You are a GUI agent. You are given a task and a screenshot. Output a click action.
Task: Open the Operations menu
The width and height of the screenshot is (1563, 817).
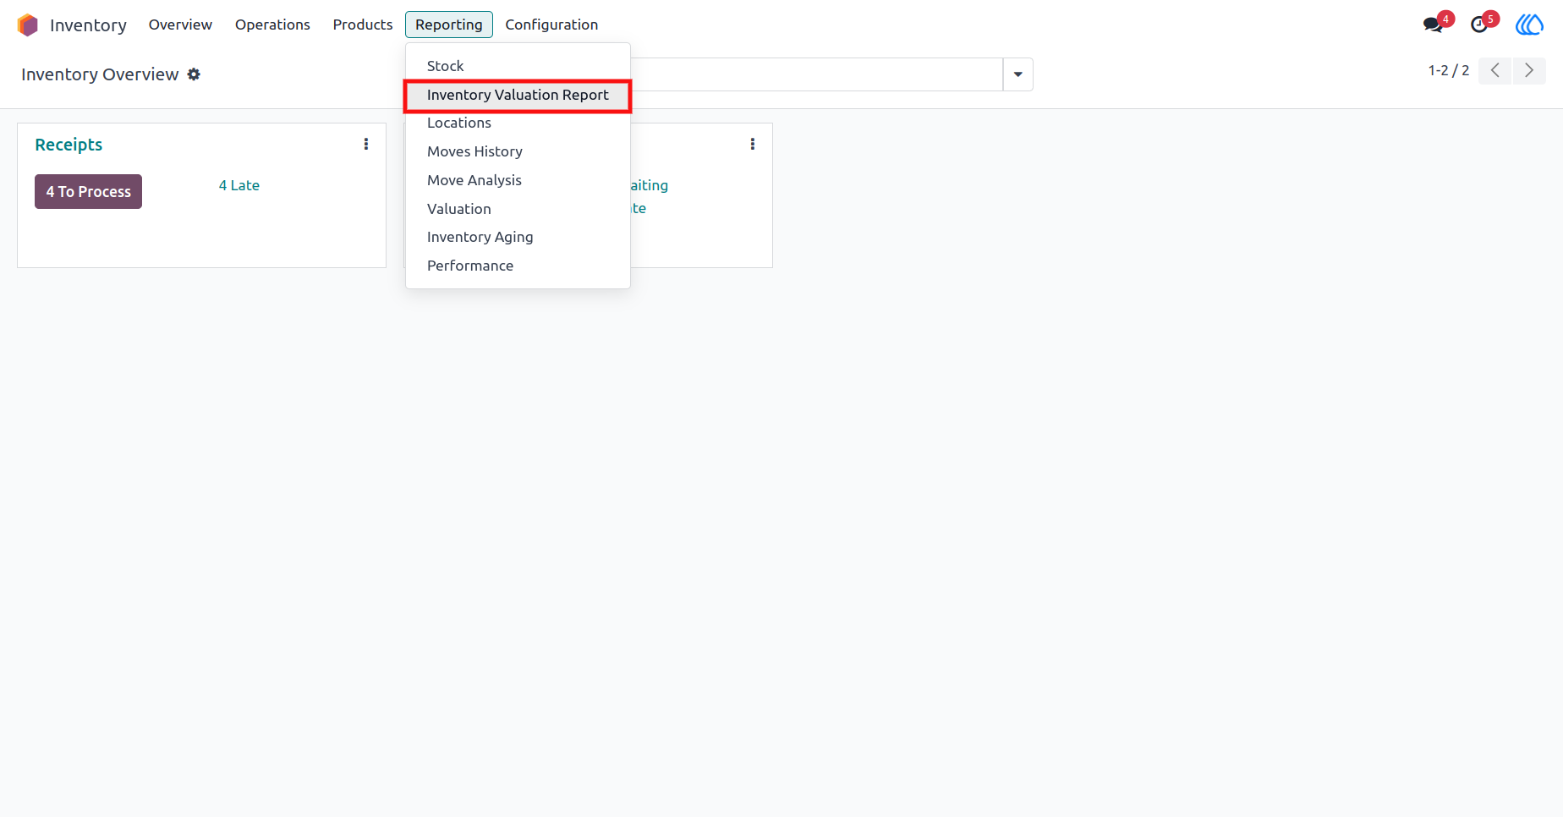[x=272, y=25]
